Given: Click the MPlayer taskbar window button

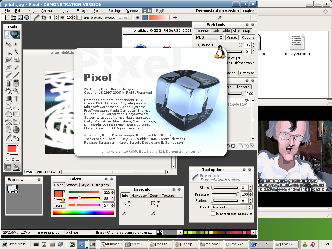Looking at the screenshot, I should [111, 244].
